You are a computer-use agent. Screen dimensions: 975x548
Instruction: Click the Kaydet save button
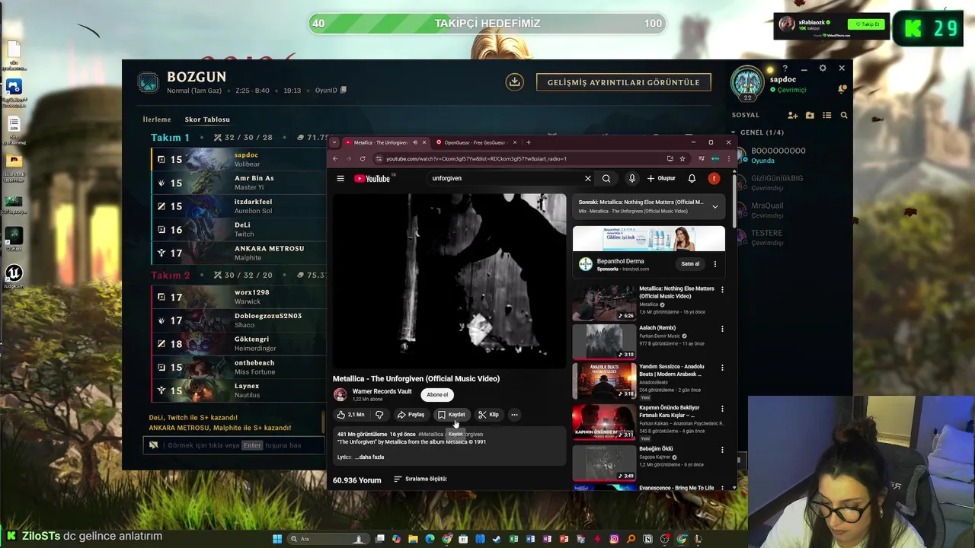(451, 415)
